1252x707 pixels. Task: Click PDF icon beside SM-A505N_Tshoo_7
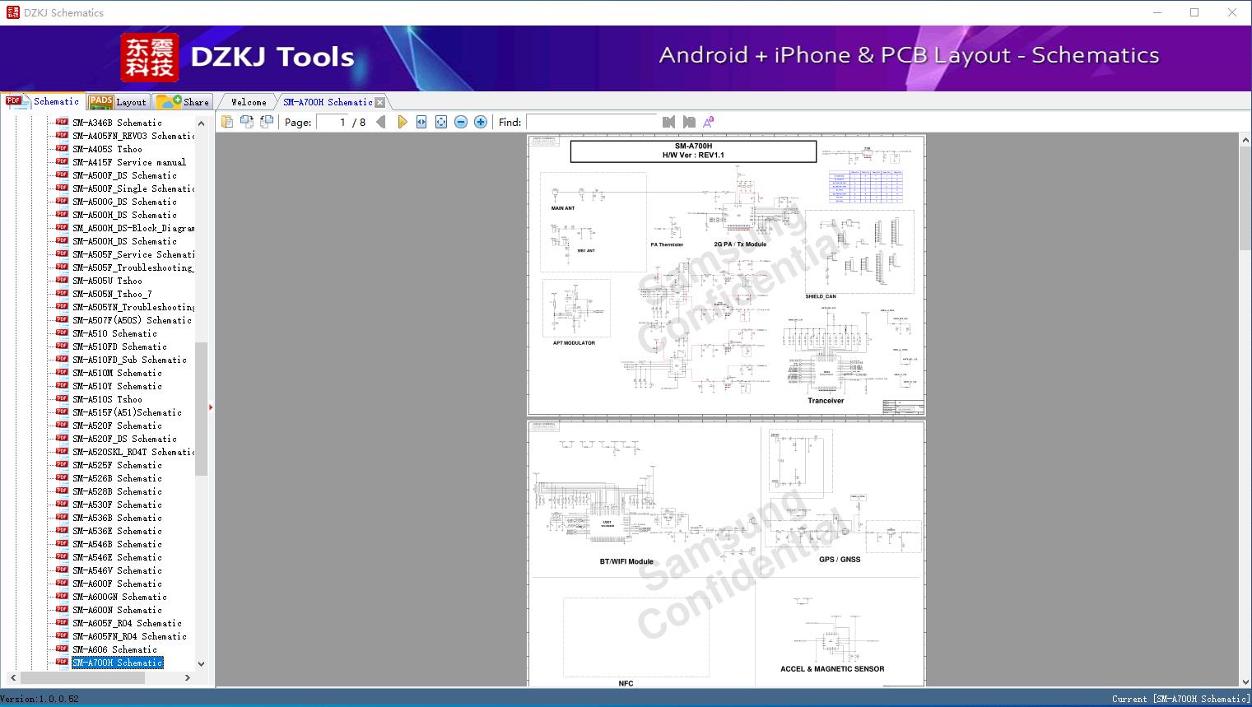[x=62, y=293]
